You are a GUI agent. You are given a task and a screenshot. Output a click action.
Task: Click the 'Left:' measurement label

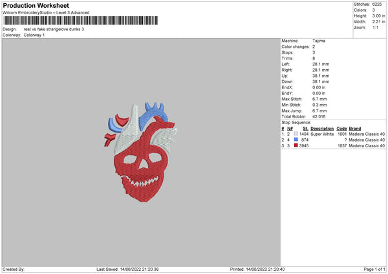pyautogui.click(x=285, y=64)
